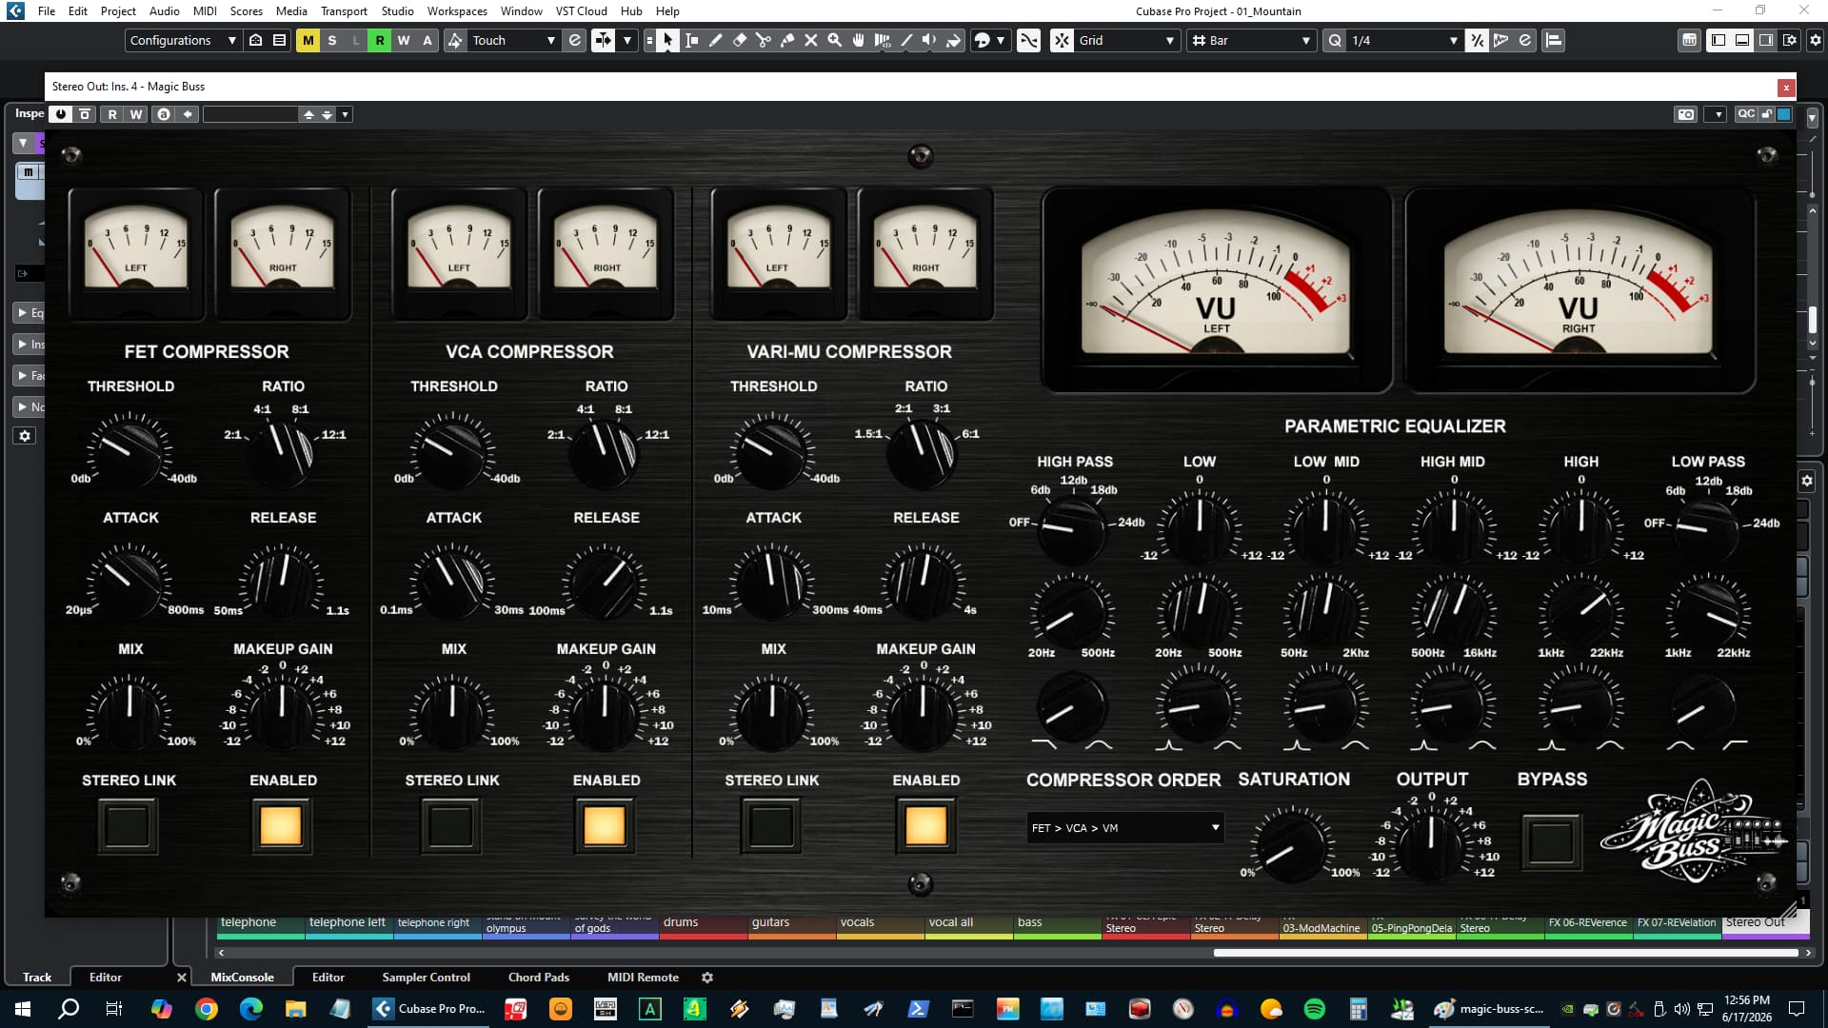
Task: Expand the Ins inspector section
Action: click(x=30, y=344)
